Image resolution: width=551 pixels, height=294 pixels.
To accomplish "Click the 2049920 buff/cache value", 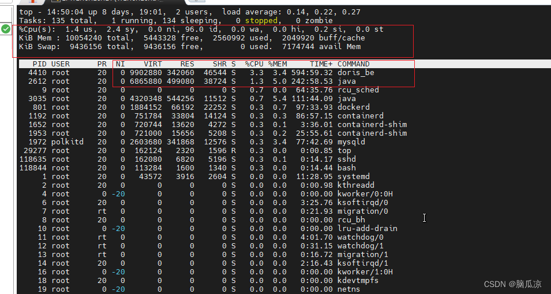I will [x=324, y=38].
